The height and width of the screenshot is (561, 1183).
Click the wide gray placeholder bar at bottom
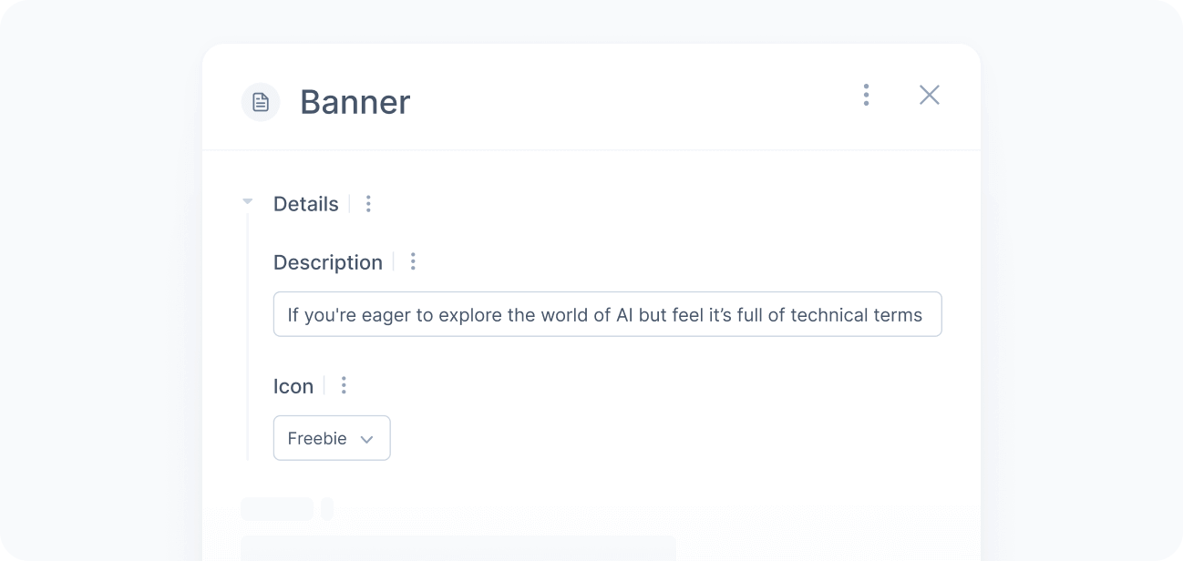[458, 547]
